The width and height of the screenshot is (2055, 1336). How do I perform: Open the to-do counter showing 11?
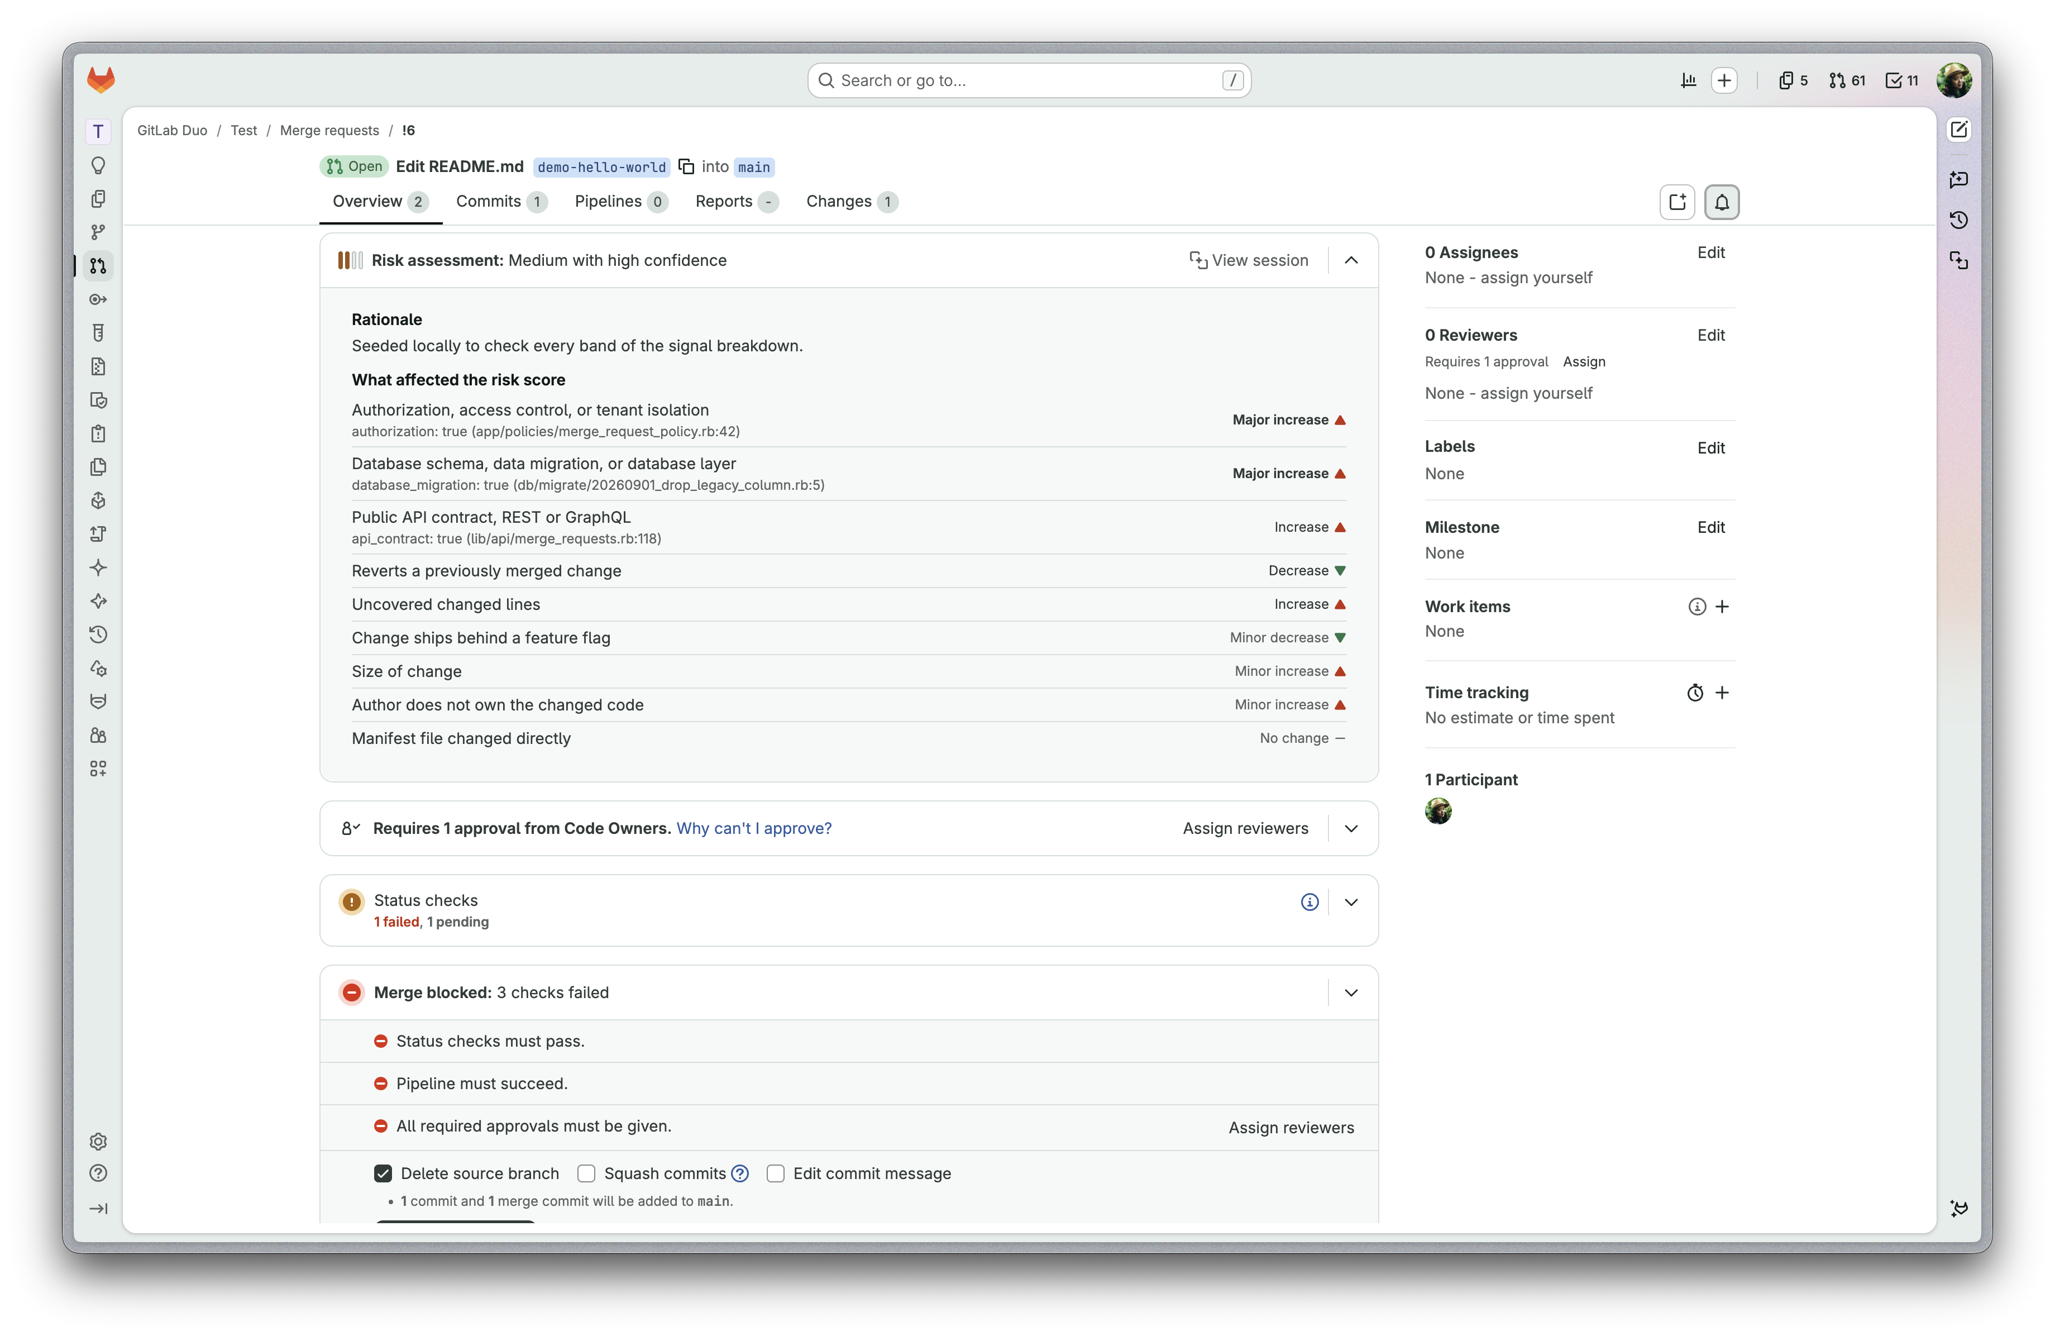1902,80
